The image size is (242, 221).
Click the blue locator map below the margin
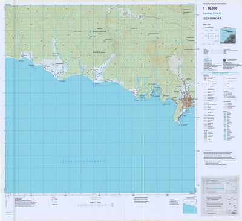click(x=190, y=207)
